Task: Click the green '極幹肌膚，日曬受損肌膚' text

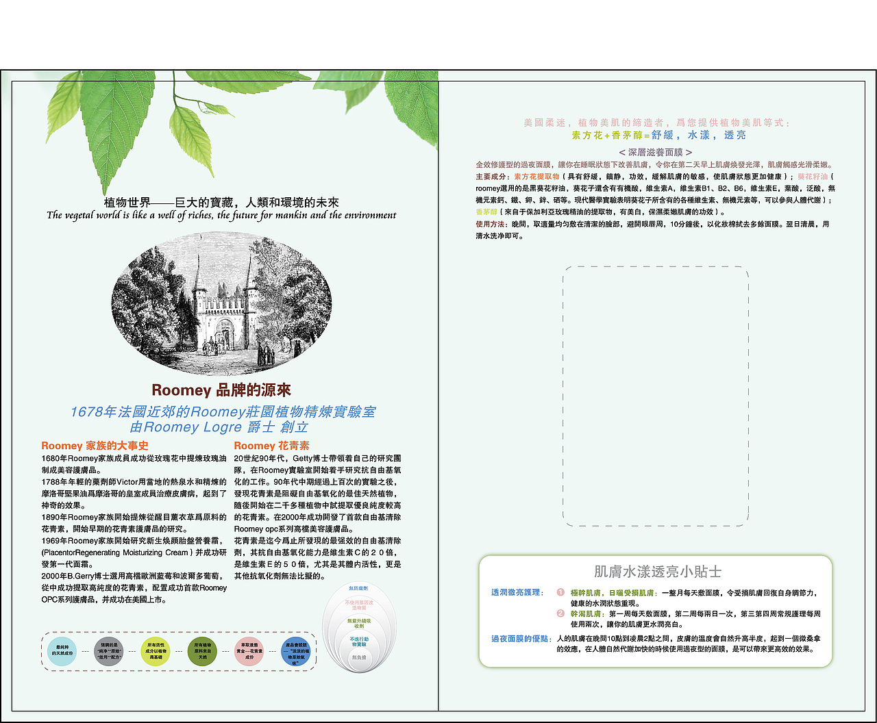Action: tap(613, 593)
